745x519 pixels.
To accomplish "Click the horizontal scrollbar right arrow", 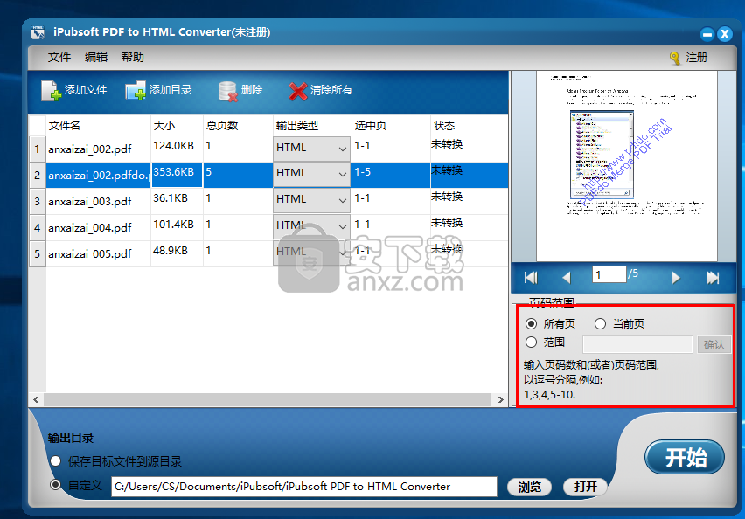I will click(500, 400).
